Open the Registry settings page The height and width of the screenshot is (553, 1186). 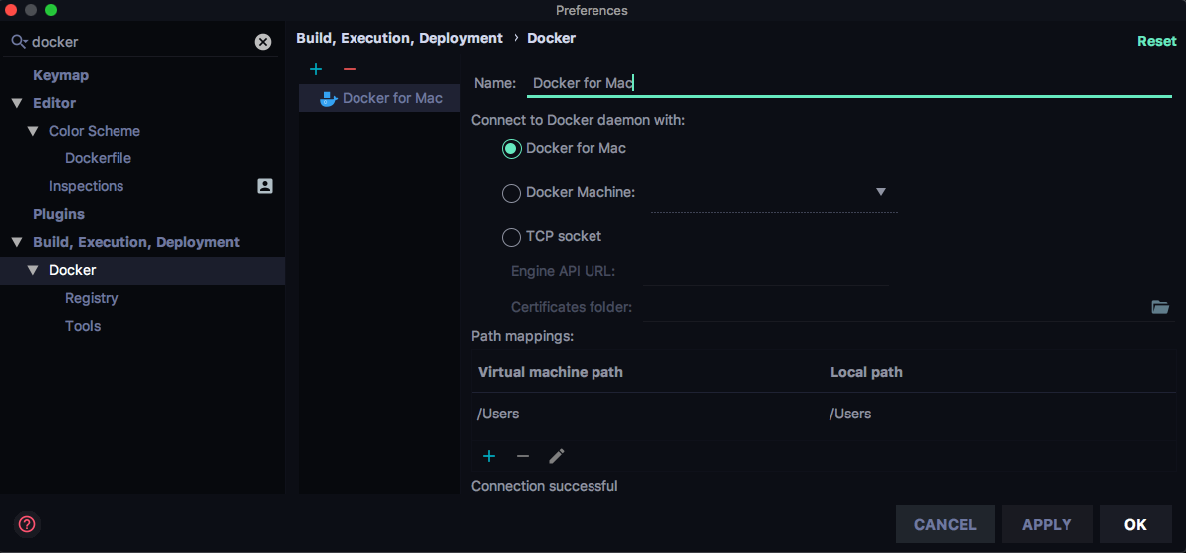[x=92, y=298]
